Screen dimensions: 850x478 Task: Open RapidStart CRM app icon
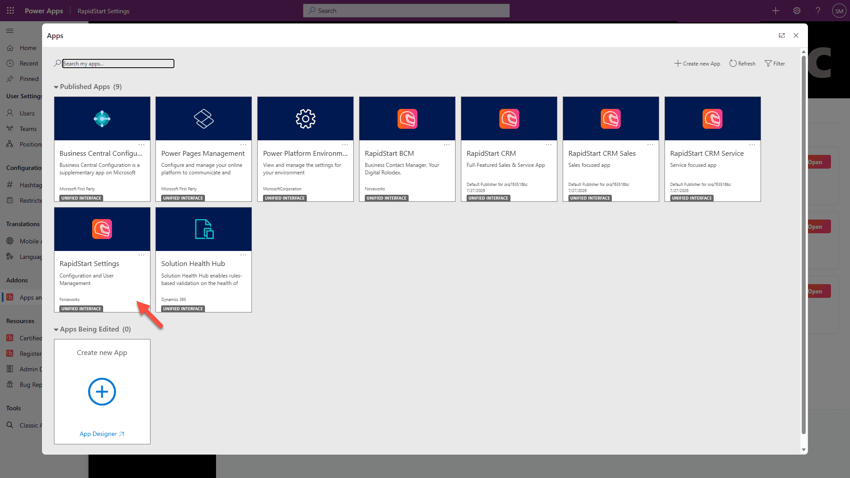click(509, 119)
